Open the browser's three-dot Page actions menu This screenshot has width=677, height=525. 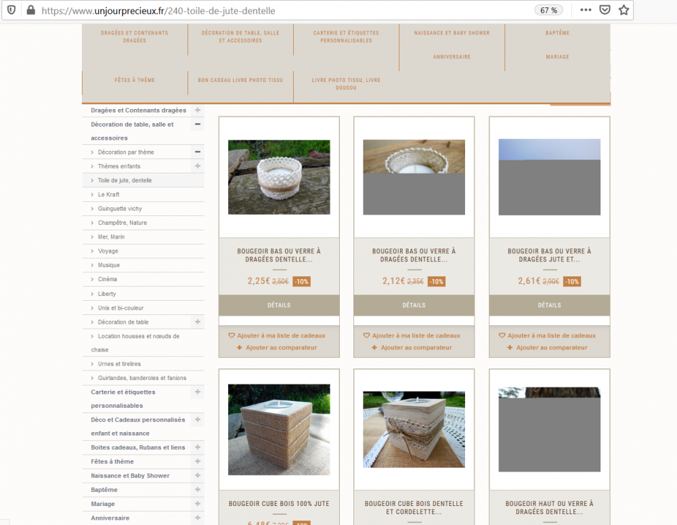(x=586, y=10)
